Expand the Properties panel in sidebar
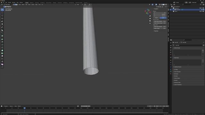Viewport: 205px width, 115px height. tap(156, 31)
